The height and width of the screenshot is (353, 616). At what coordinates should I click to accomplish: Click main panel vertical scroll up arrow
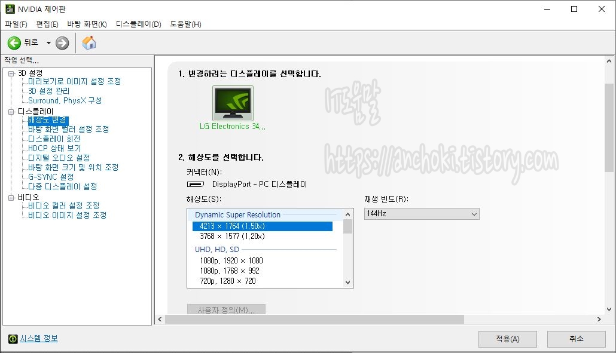pyautogui.click(x=609, y=61)
